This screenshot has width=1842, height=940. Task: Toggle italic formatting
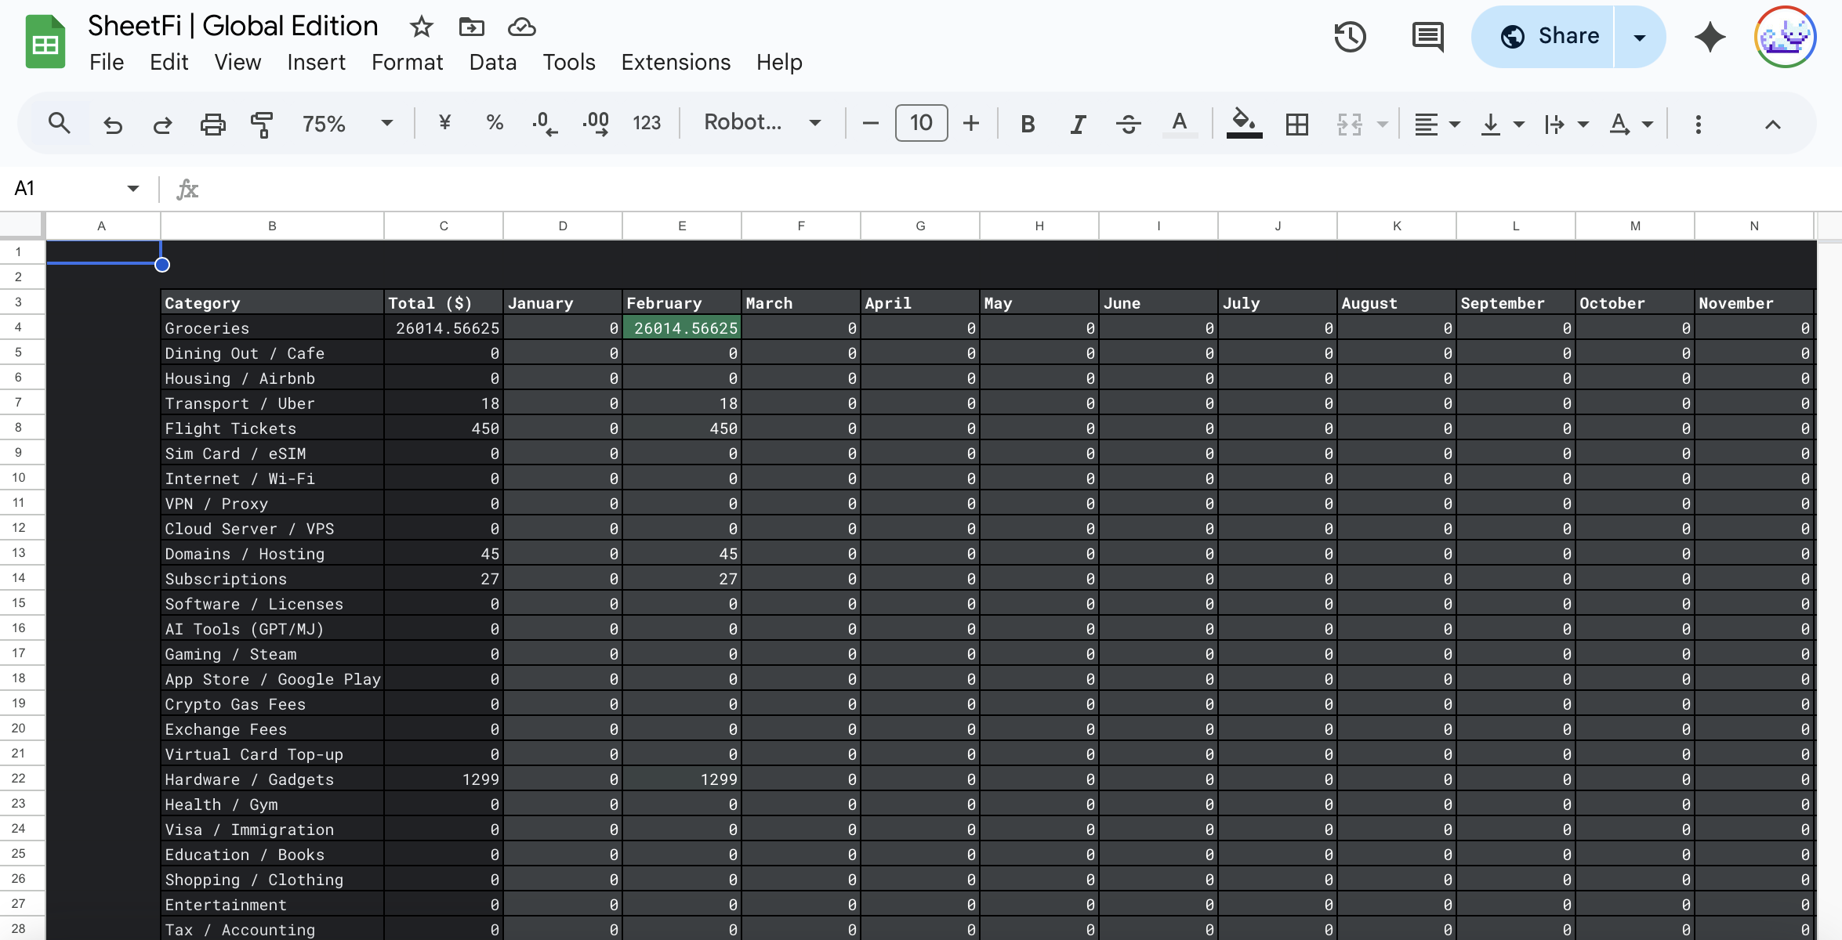pyautogui.click(x=1078, y=124)
